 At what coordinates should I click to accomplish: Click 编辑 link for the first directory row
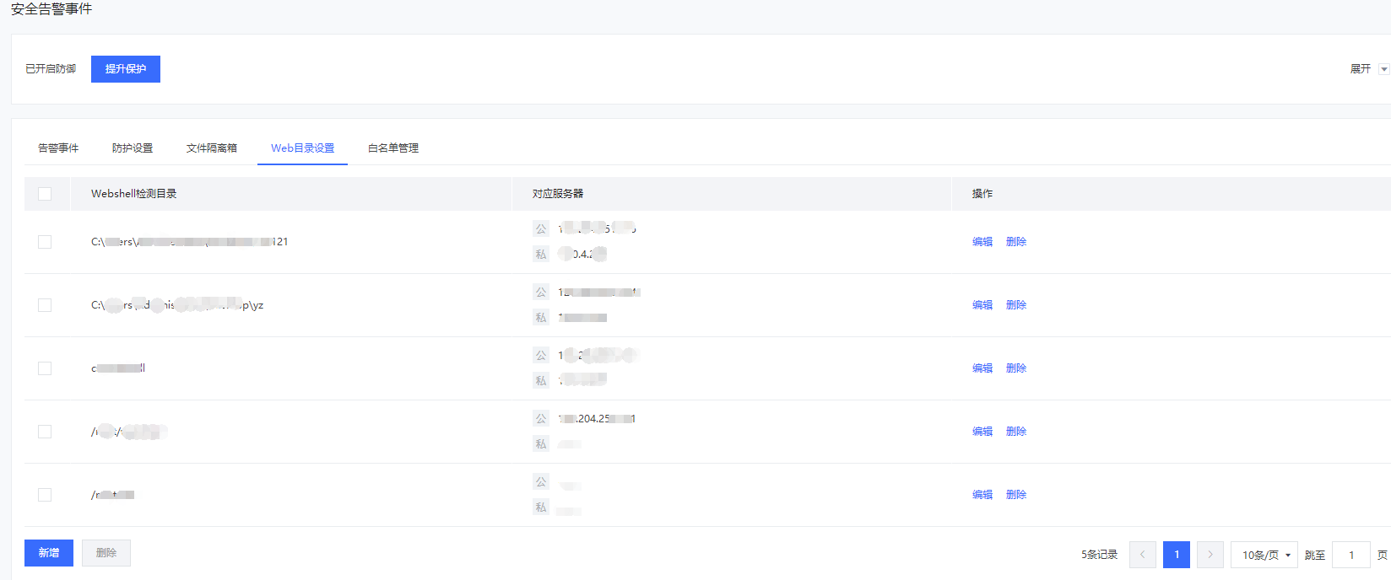(982, 242)
